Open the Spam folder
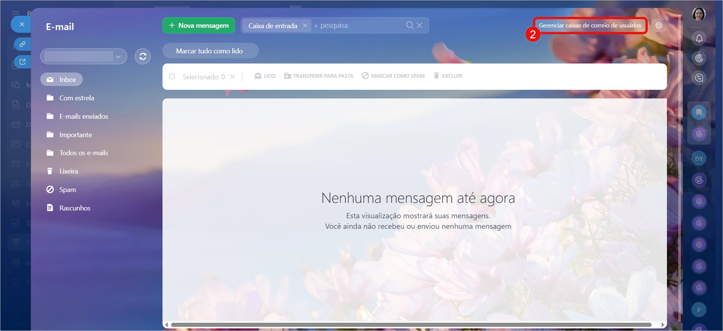723x331 pixels. (67, 190)
